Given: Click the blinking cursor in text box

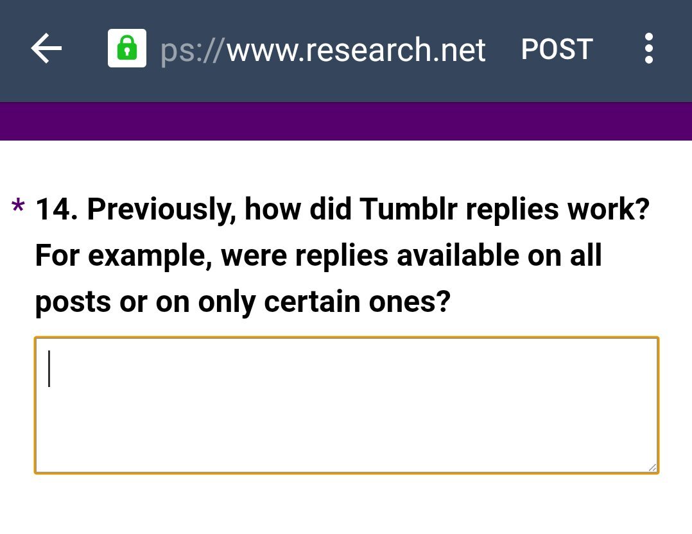Looking at the screenshot, I should click(x=49, y=368).
